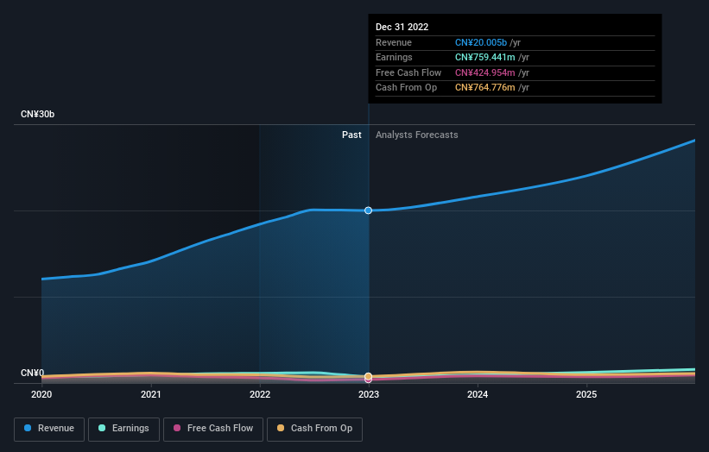Click the orange Cash From Op legend dot
709x452 pixels.
(x=281, y=428)
